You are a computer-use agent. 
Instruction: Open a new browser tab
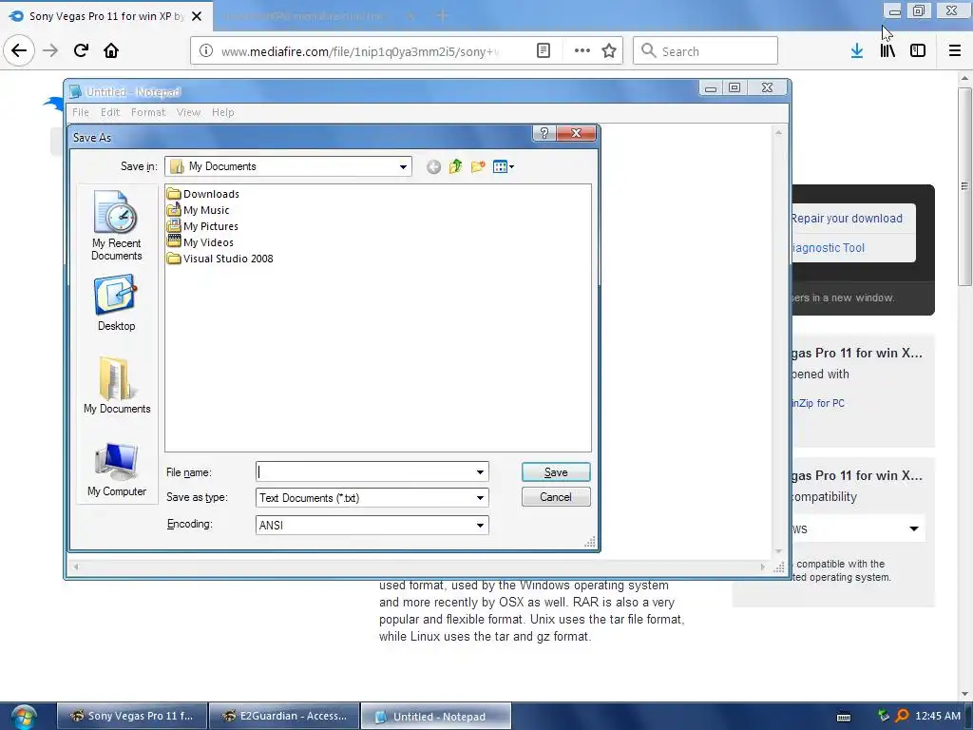click(442, 16)
